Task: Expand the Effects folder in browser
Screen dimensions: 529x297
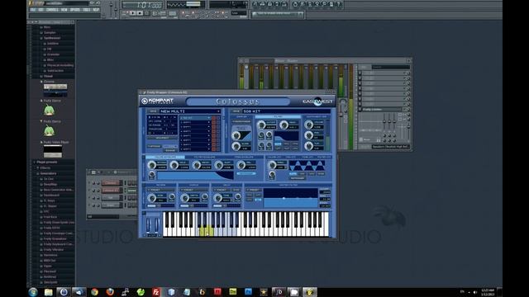Action: tap(45, 167)
